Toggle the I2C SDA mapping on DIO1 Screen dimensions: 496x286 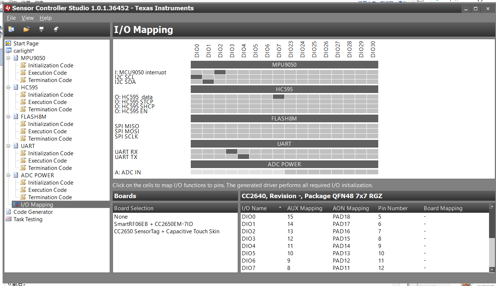208,82
